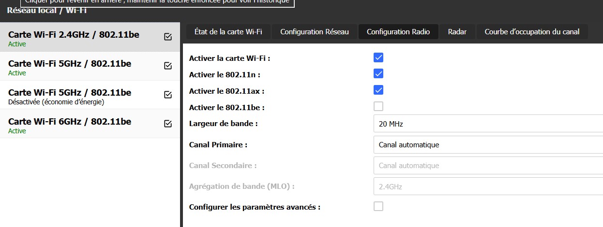603x227 pixels.
Task: Select the Configuration Radio tab
Action: pos(398,32)
